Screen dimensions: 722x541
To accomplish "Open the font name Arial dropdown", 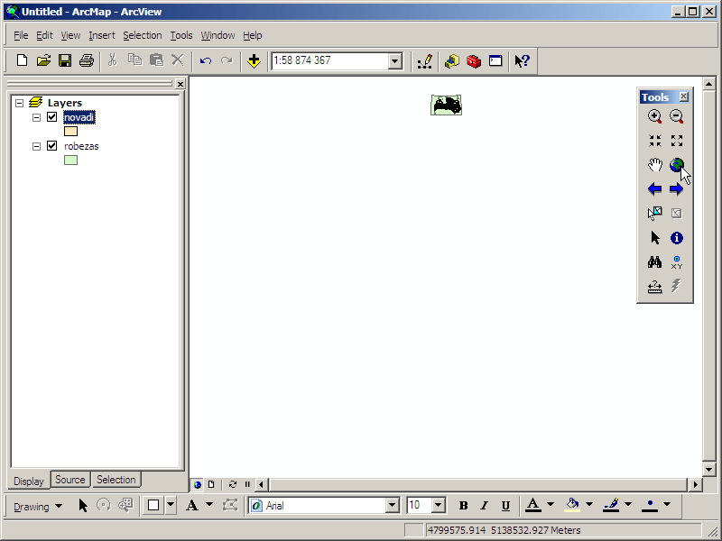I will (392, 505).
